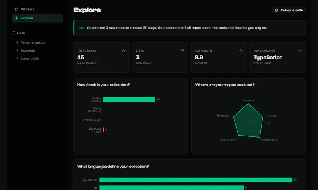The width and height of the screenshot is (318, 190).
Task: Click the 'repos tracked' subtitle
Action: coord(87,63)
